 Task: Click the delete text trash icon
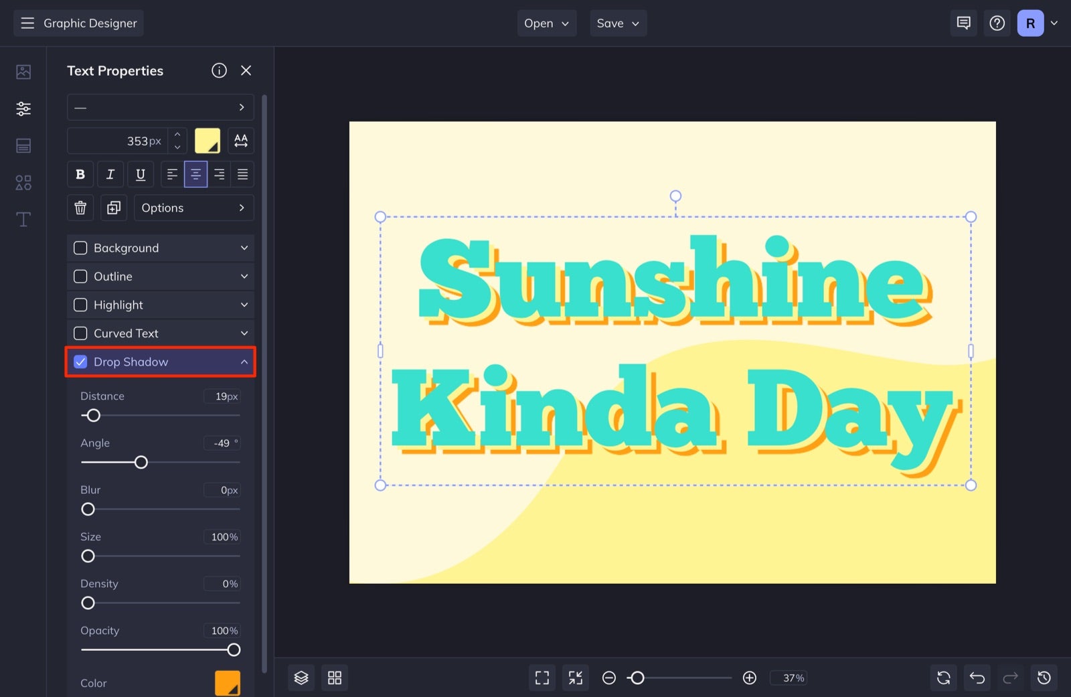(80, 208)
